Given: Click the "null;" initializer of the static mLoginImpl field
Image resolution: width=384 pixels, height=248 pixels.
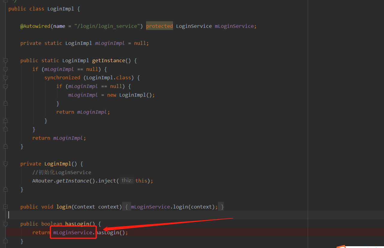Looking at the screenshot, I should click(x=142, y=43).
